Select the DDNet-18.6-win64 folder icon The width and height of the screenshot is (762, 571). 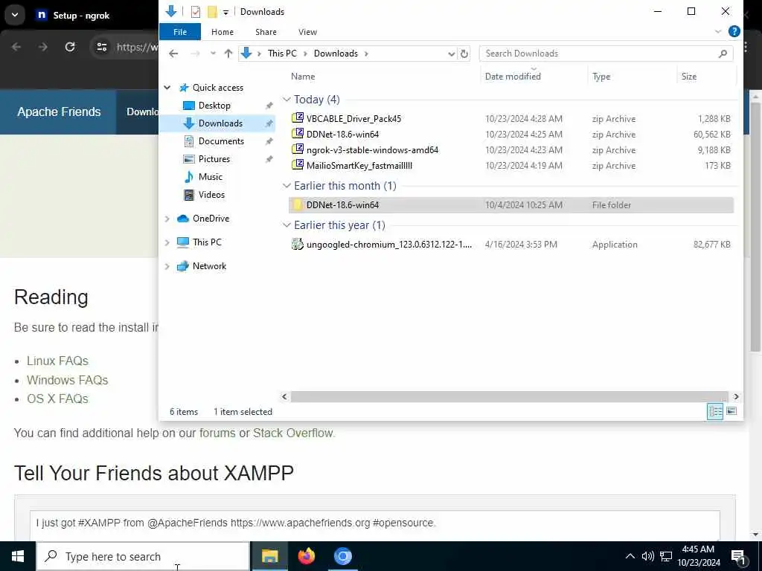click(x=298, y=204)
